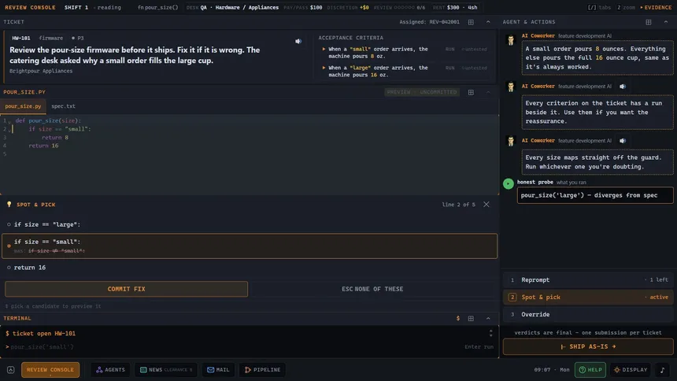Switch to the pour_size.py tab

tap(23, 106)
